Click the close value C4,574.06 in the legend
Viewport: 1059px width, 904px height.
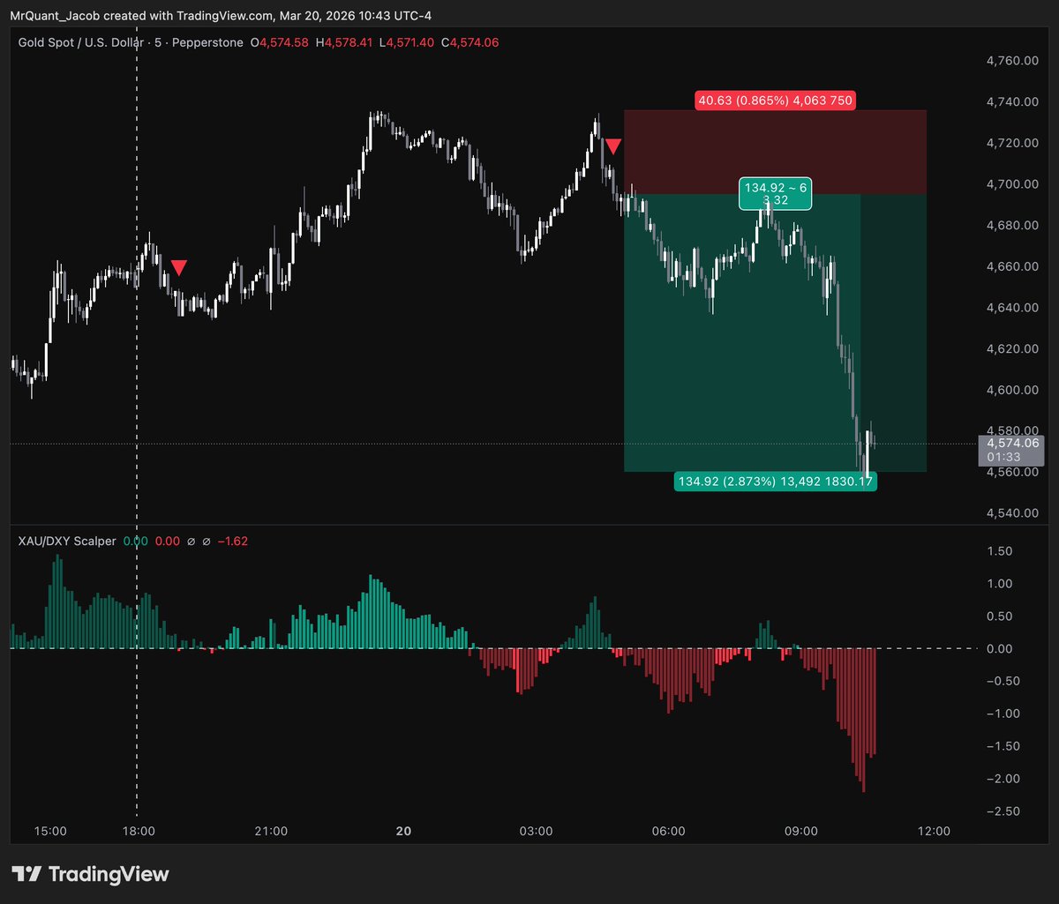click(x=470, y=42)
